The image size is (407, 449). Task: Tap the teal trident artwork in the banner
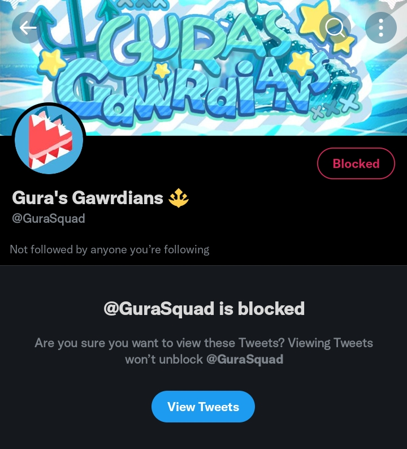pos(79,43)
